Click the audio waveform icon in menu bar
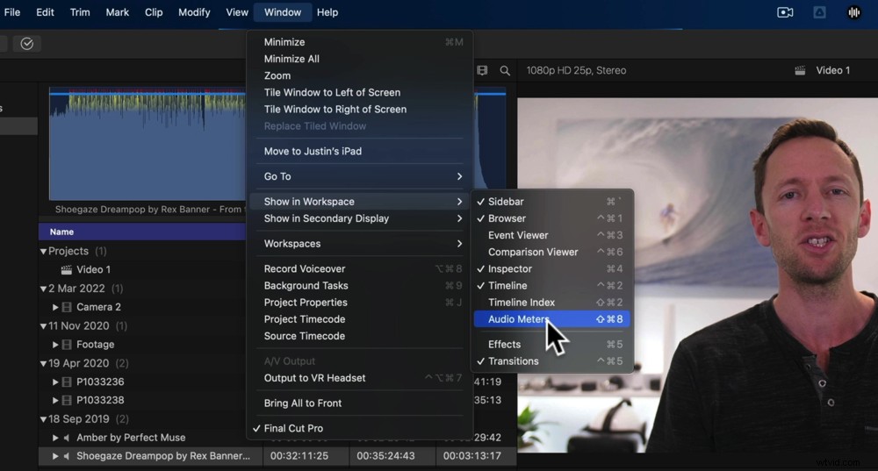 [854, 12]
